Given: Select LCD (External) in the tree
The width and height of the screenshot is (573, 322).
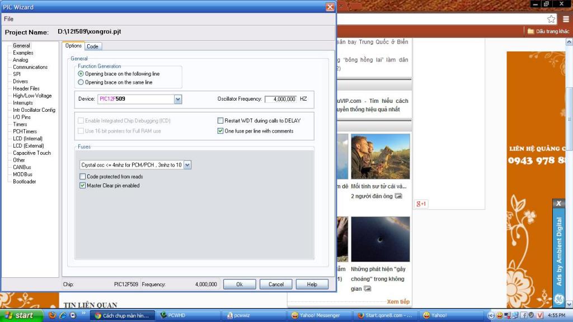Looking at the screenshot, I should [x=28, y=146].
